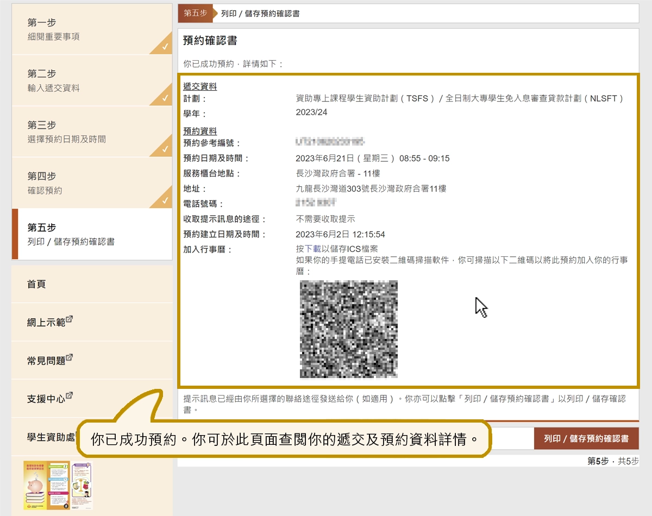Viewport: 652px width, 516px height.
Task: Click the calendar QR code image
Action: [349, 329]
